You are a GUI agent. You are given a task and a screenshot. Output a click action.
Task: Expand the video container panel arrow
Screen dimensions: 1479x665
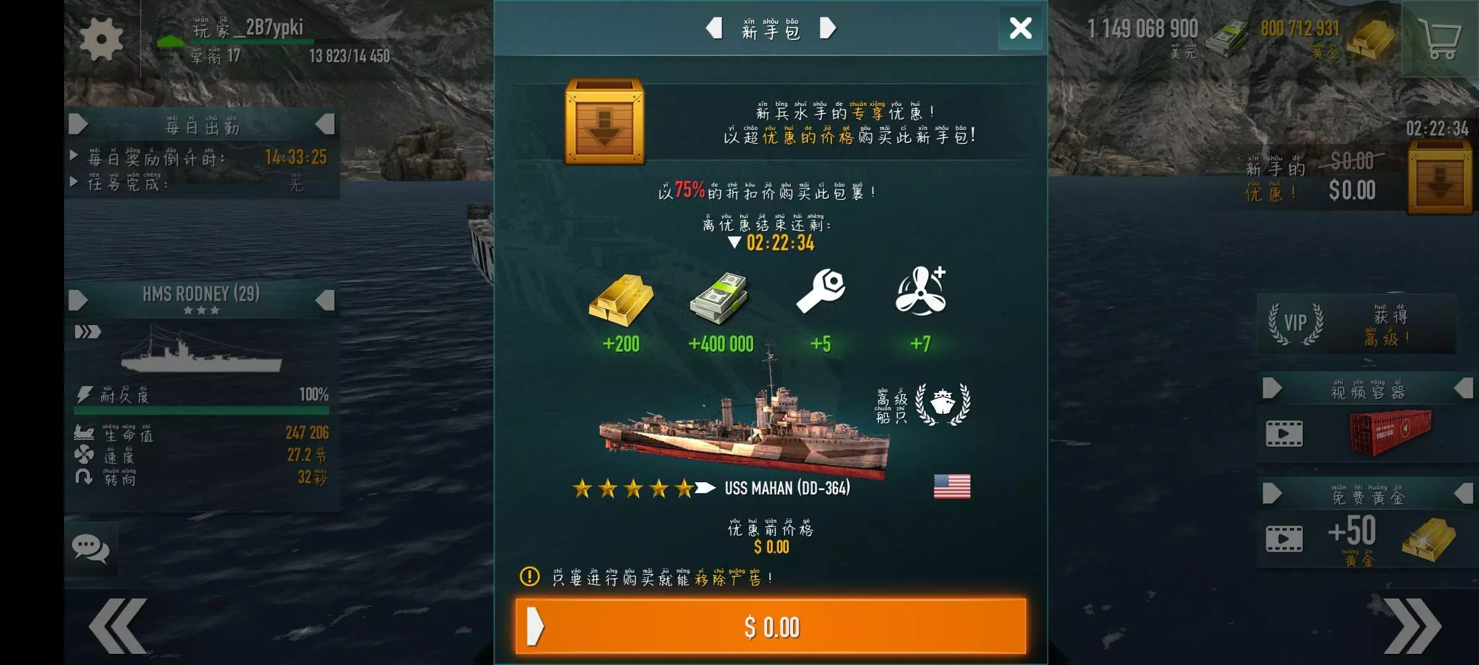point(1272,388)
